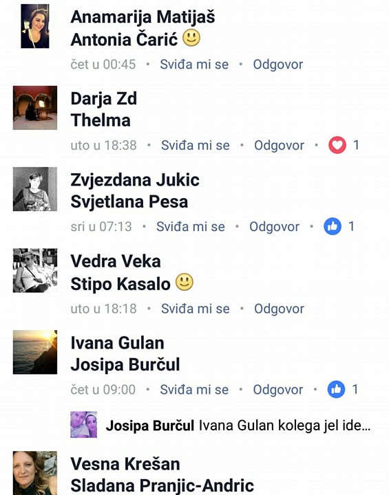The width and height of the screenshot is (389, 495).
Task: Like Zvjezdana Jukic's comment via Sviđa mi se
Action: [191, 227]
